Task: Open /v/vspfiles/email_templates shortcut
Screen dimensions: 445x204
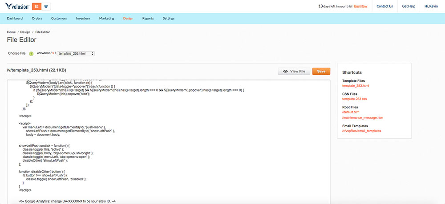Action: 361,131
